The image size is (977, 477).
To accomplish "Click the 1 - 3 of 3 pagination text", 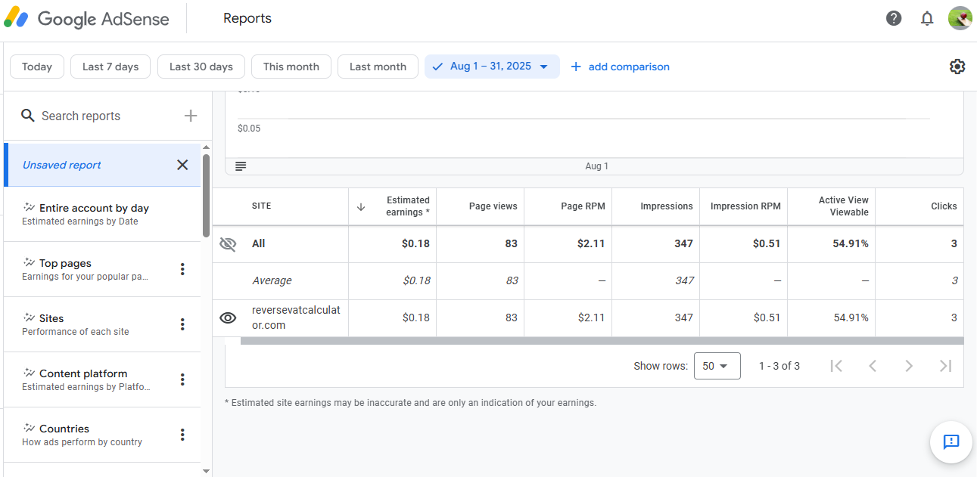I will (x=779, y=366).
